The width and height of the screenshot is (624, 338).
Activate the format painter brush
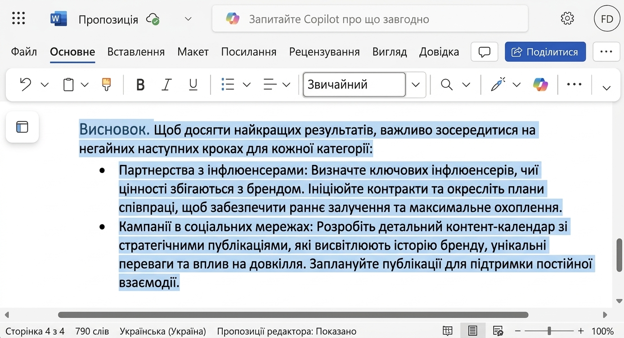[106, 84]
